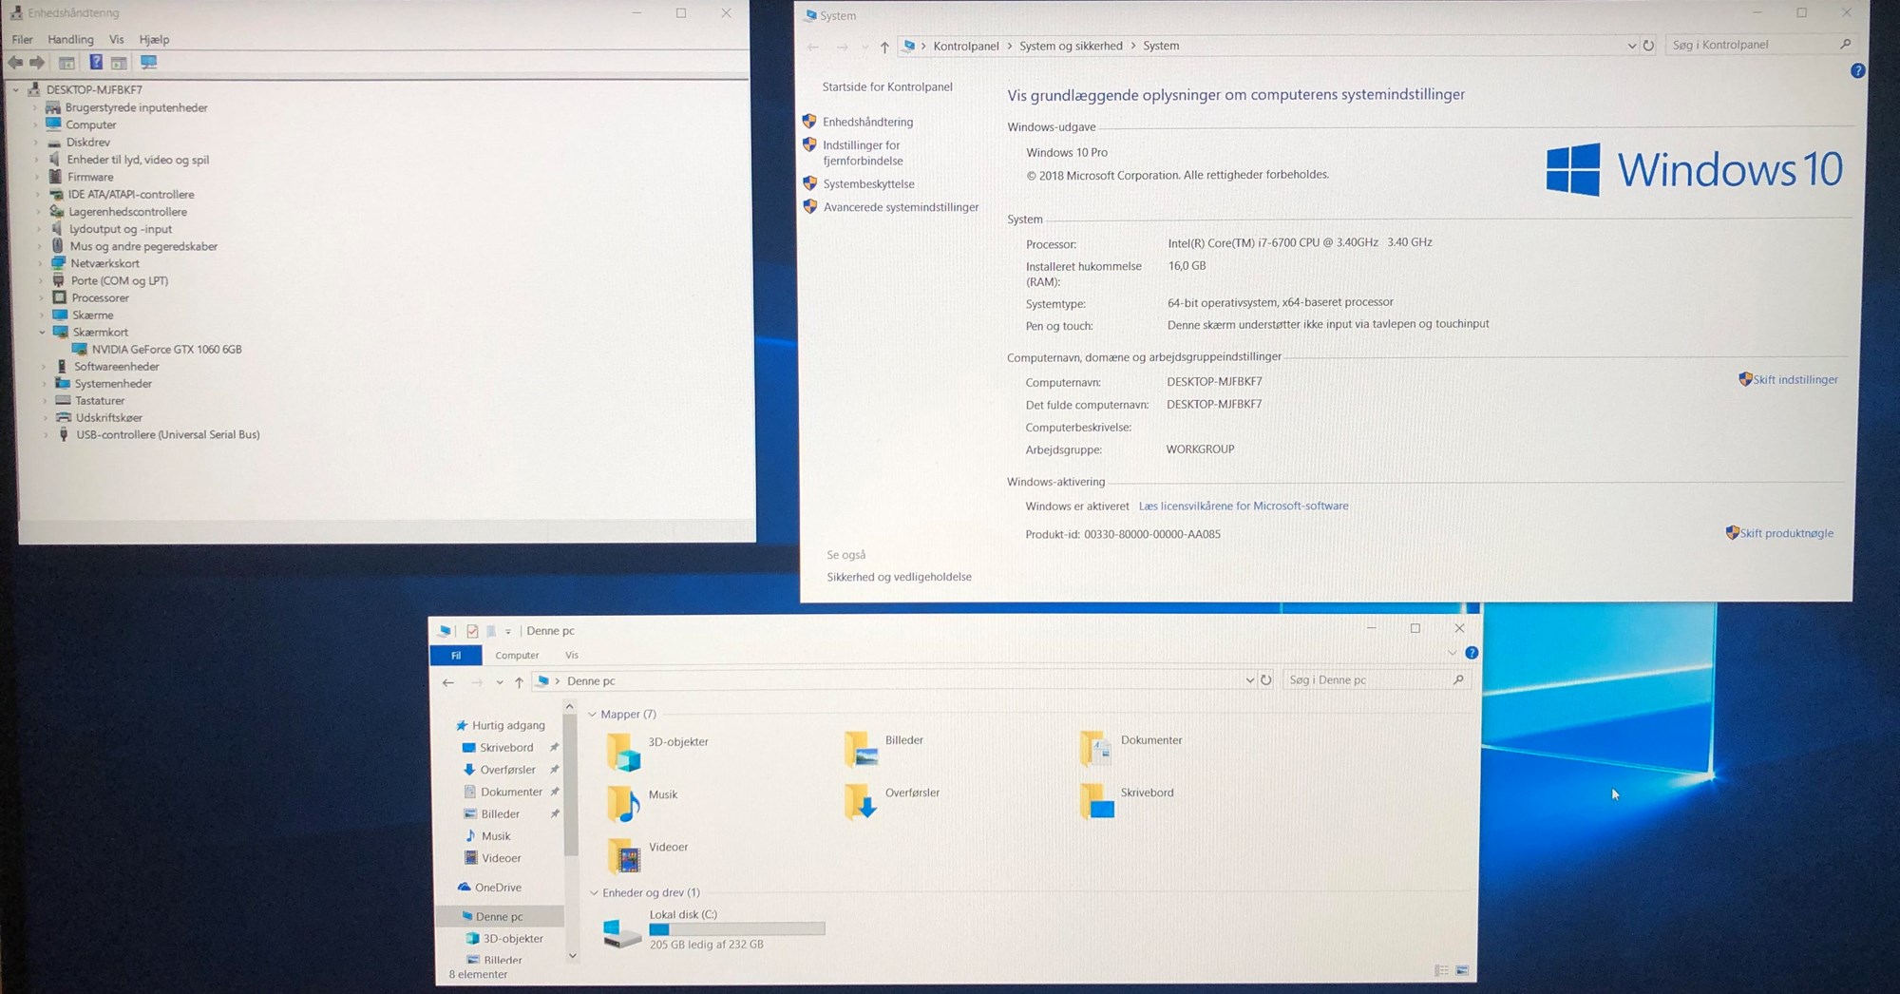Collapse the Enheder og drev (1) group
The width and height of the screenshot is (1900, 994).
594,892
